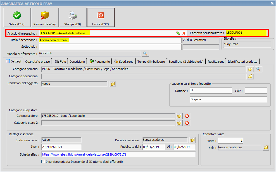Viewport: 276px width, 172px height.
Task: Click Condizioni dell'oggetto field showing Nuovo
Action: [x=74, y=84]
